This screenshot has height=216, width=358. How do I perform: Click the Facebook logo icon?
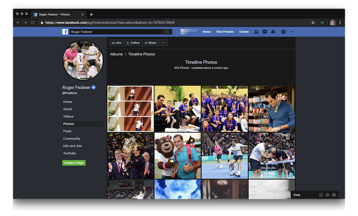point(65,32)
